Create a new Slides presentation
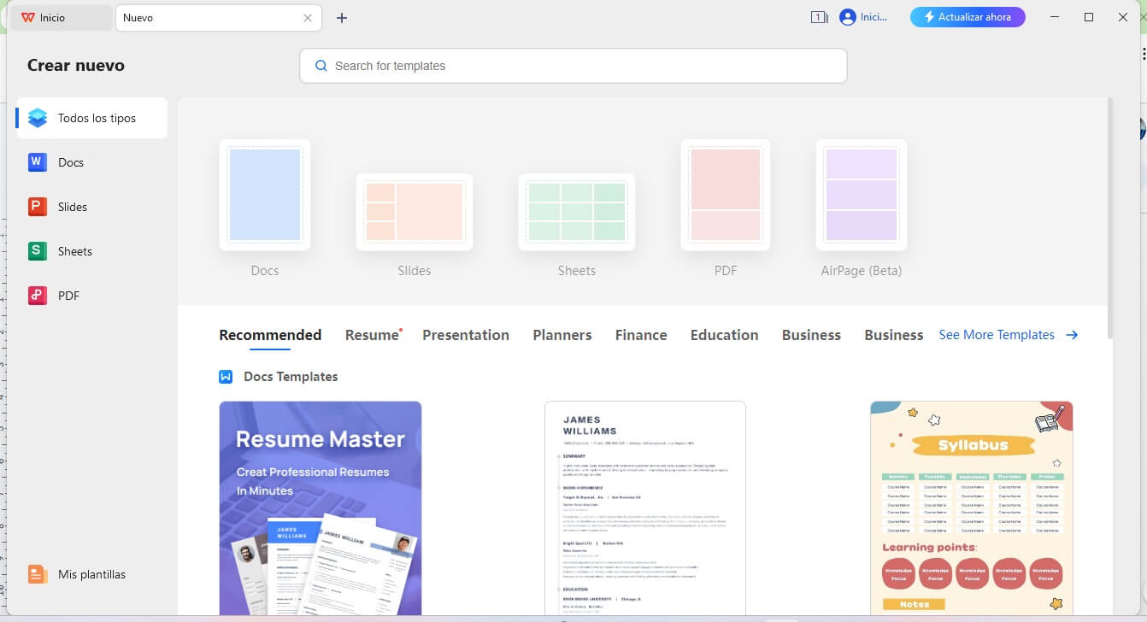Viewport: 1147px width, 622px height. point(415,212)
